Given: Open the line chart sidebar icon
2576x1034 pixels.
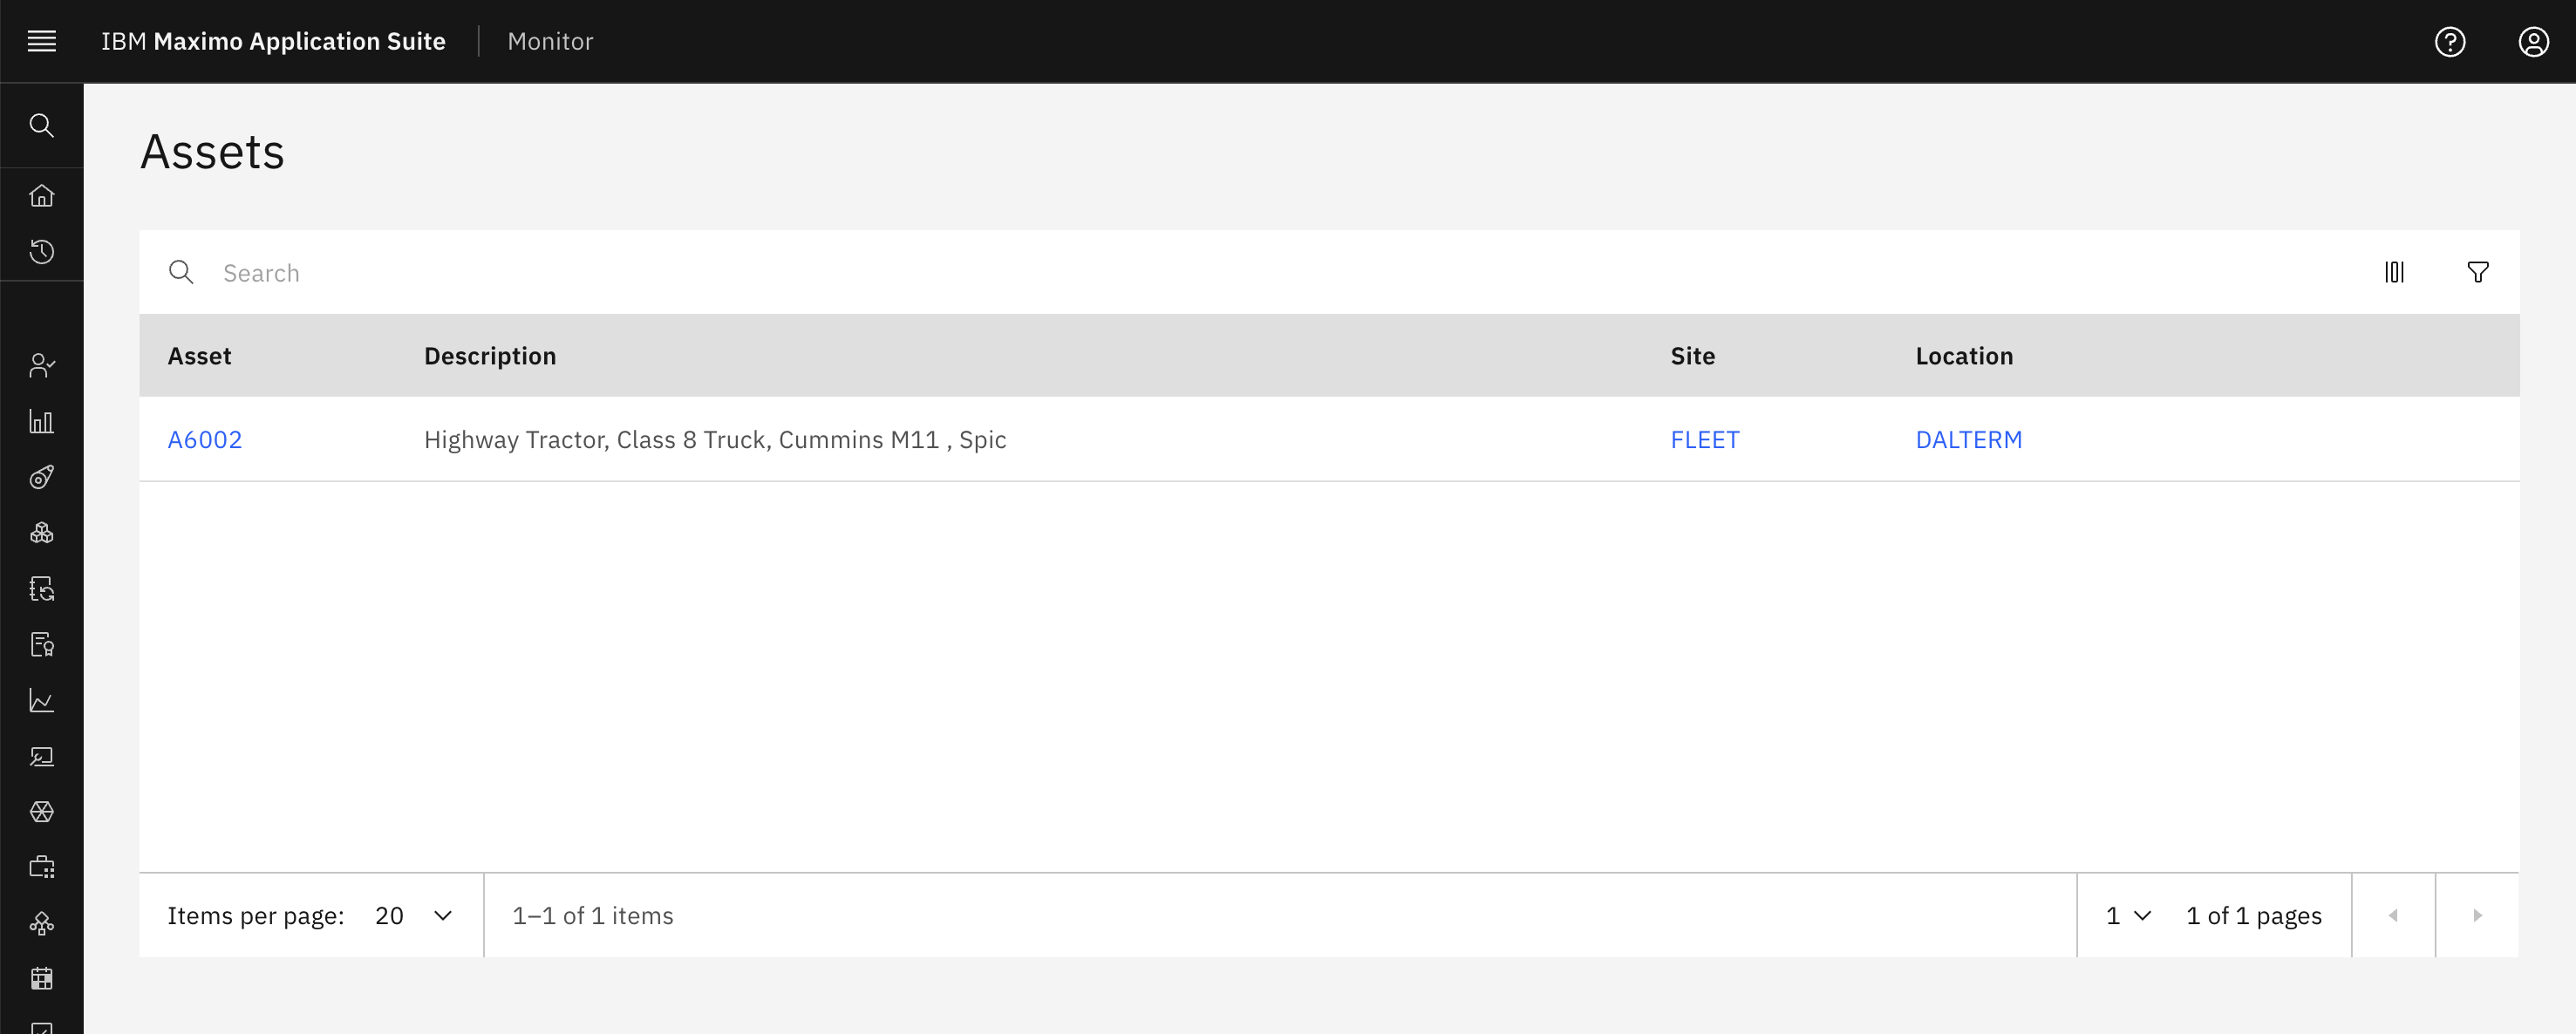Looking at the screenshot, I should (x=41, y=700).
